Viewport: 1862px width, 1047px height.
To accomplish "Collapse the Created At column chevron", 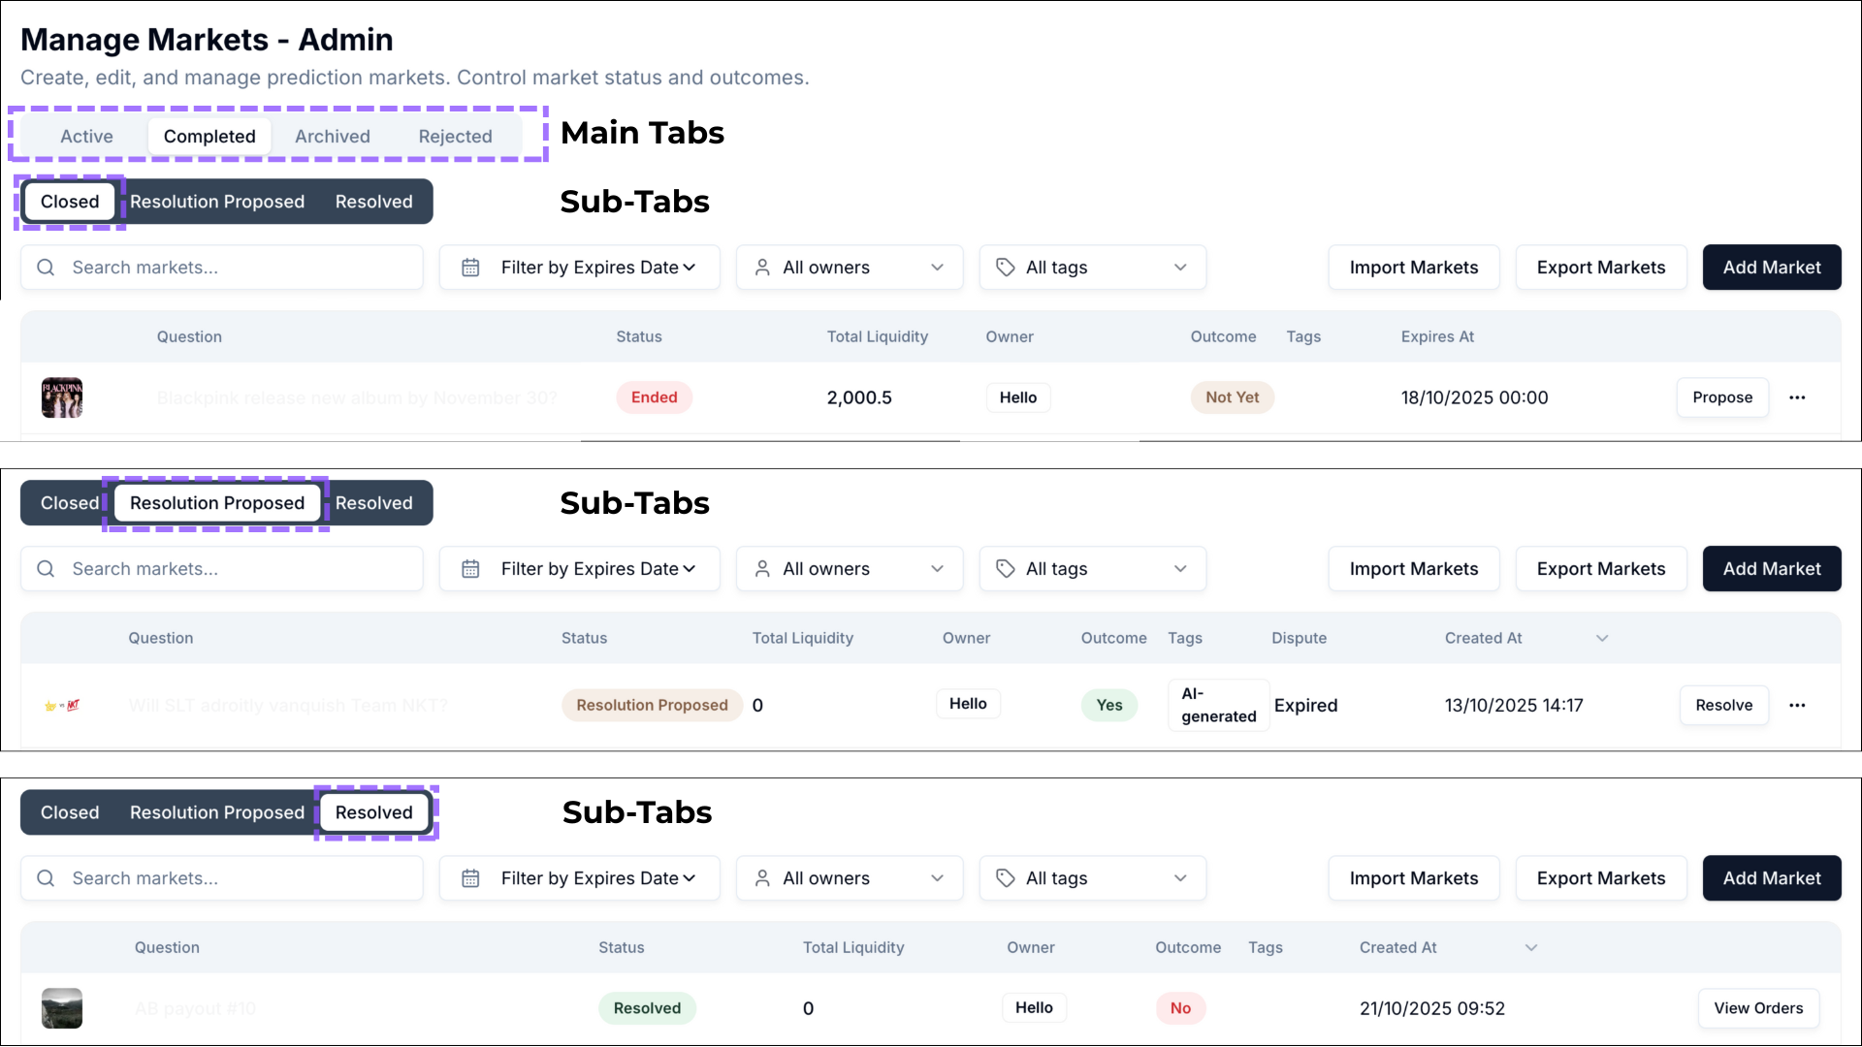I will [1601, 638].
